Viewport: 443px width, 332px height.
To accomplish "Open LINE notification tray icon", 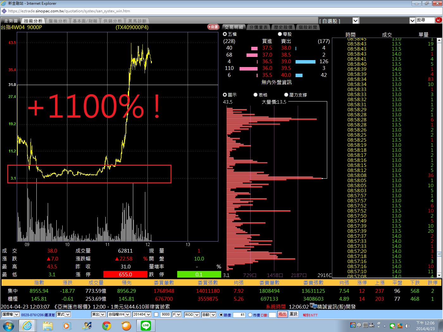I will click(392, 326).
